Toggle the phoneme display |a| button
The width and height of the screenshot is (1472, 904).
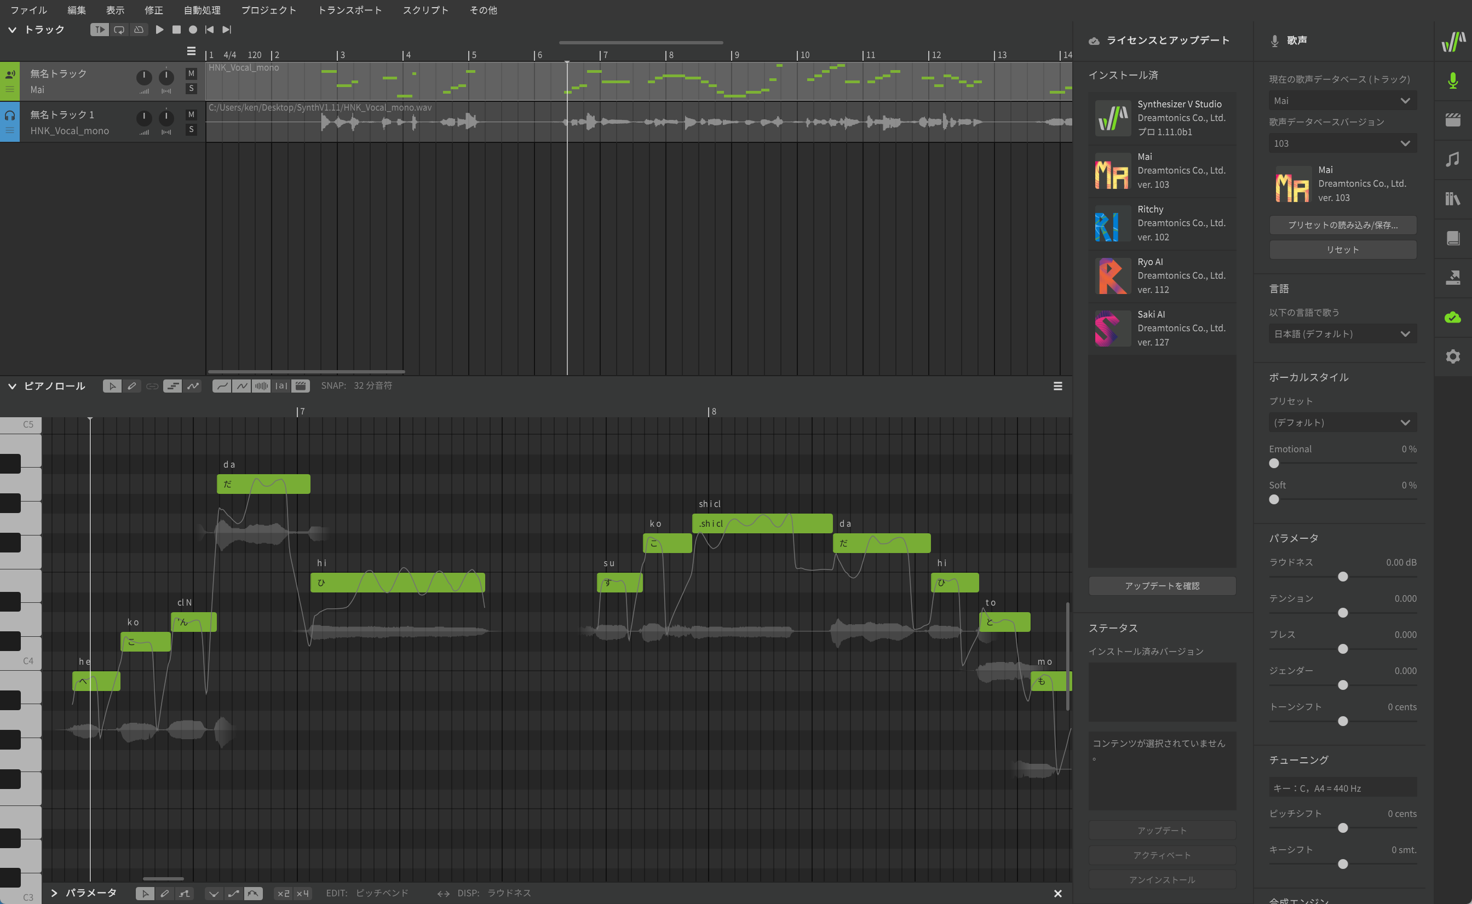[281, 385]
